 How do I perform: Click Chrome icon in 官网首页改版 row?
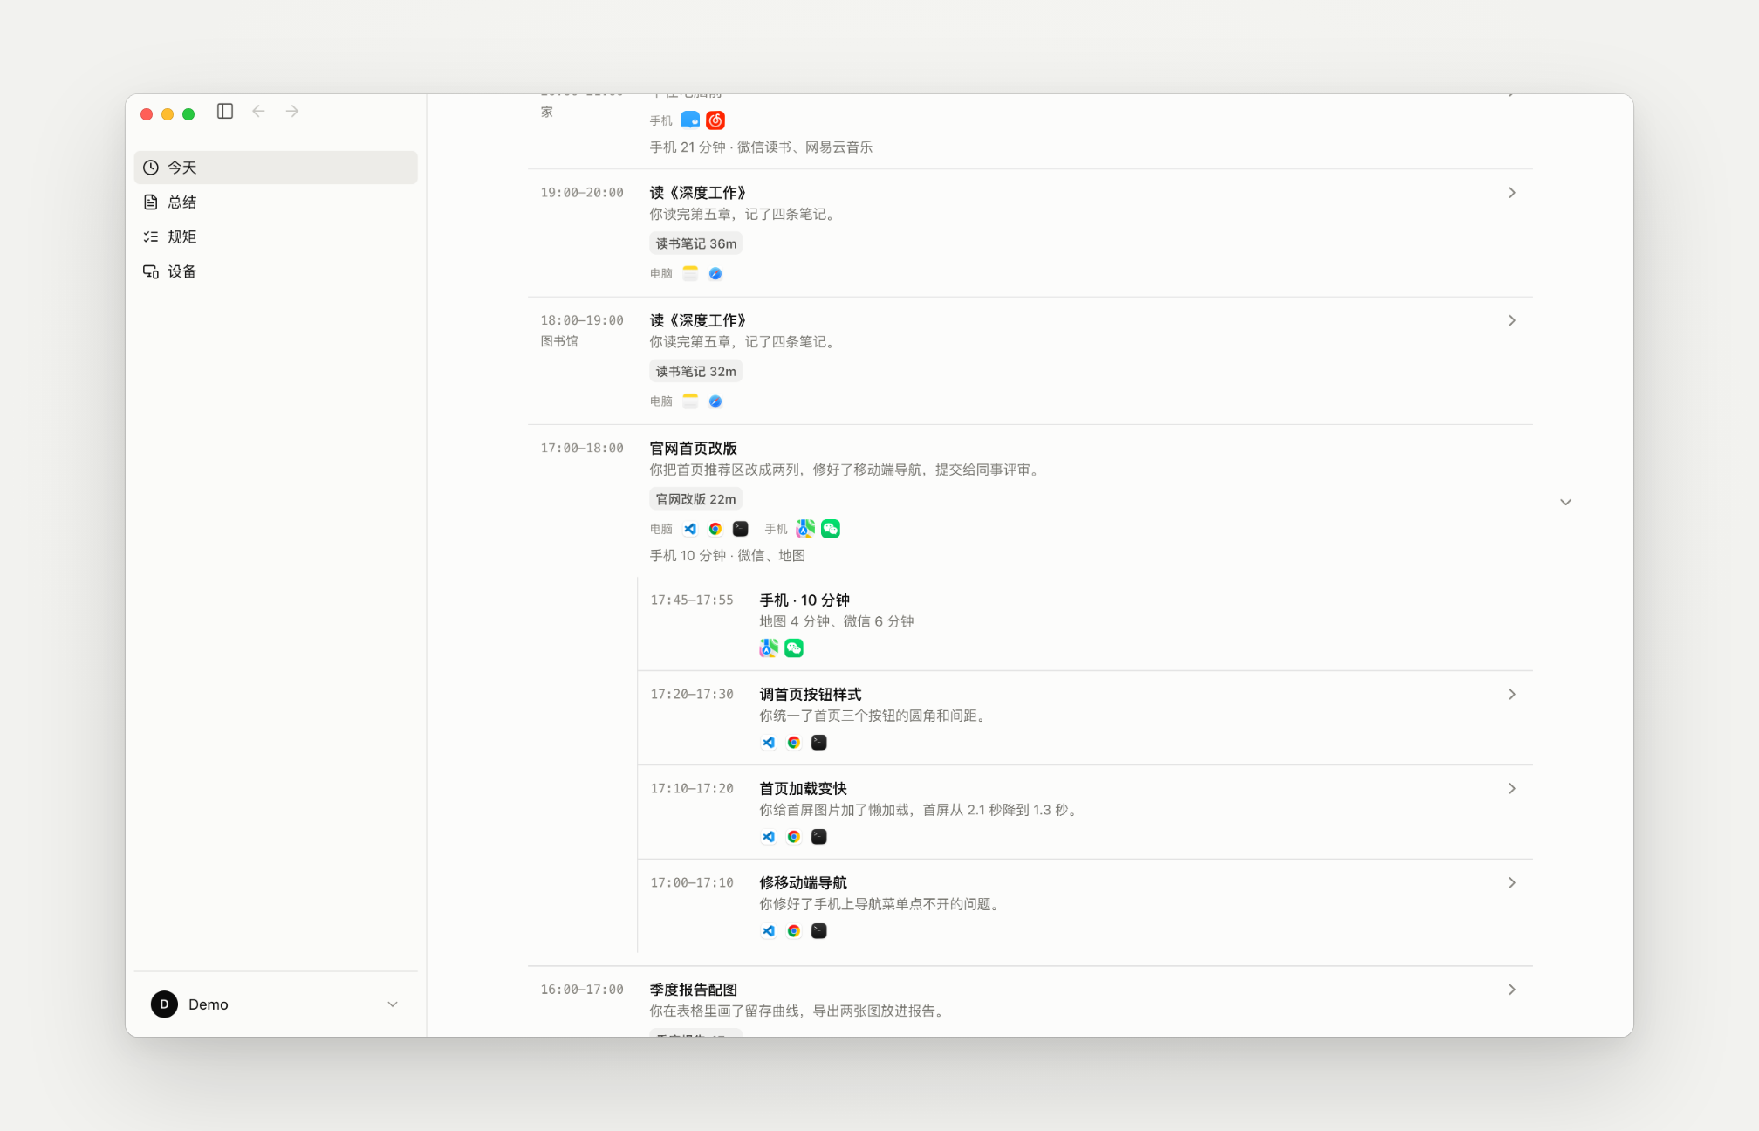pos(715,529)
